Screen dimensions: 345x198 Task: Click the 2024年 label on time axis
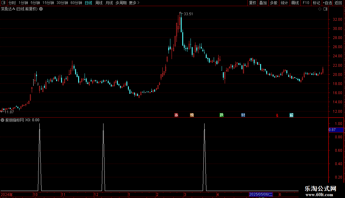point(7,194)
